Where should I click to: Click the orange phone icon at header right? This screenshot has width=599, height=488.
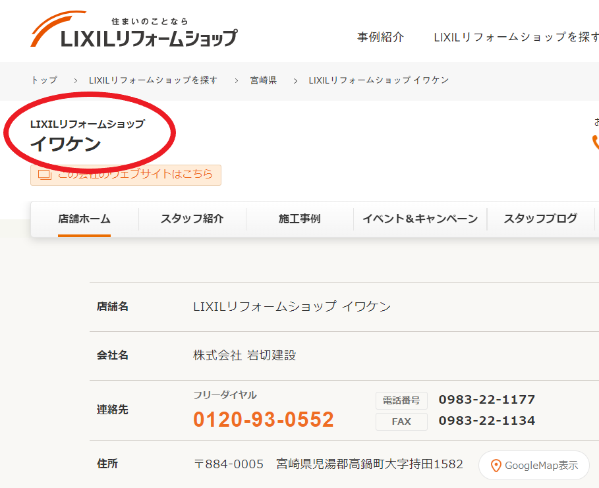(x=596, y=142)
